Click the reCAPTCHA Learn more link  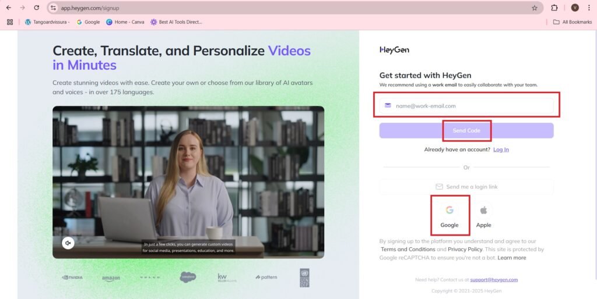(512, 258)
